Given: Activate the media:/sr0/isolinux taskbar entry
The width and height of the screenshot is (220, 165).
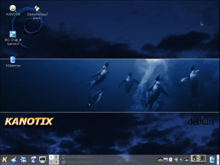Looking at the screenshot, I should pyautogui.click(x=82, y=162).
